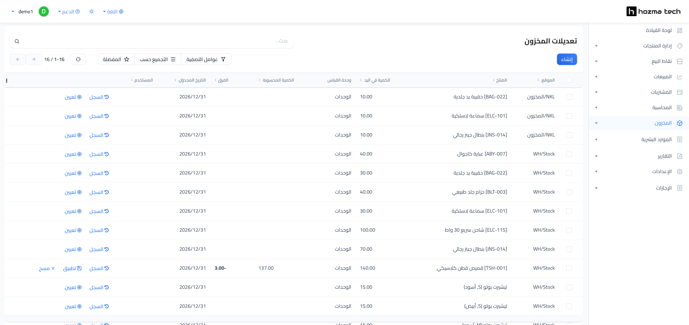The height and width of the screenshot is (325, 689).
Task: Click the refresh list icon button
Action: click(x=78, y=59)
